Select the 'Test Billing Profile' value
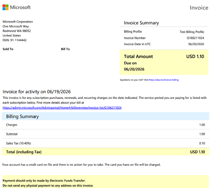Viewport: 214px width, 192px height. 192,32
